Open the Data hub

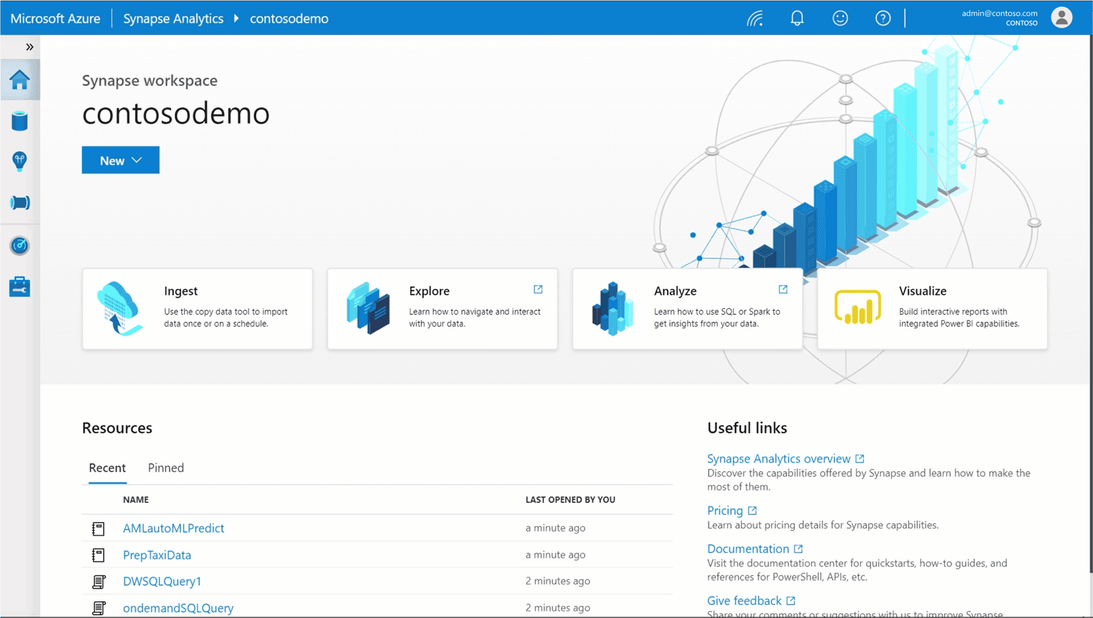[x=19, y=121]
